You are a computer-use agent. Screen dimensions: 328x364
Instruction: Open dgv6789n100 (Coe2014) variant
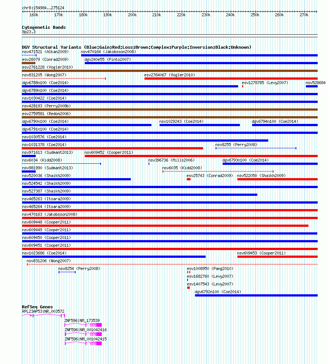(170, 94)
